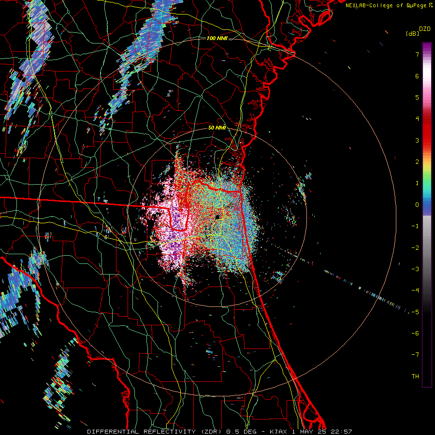The width and height of the screenshot is (435, 435).
Task: Click the 100 NMI range ring label
Action: pos(217,38)
